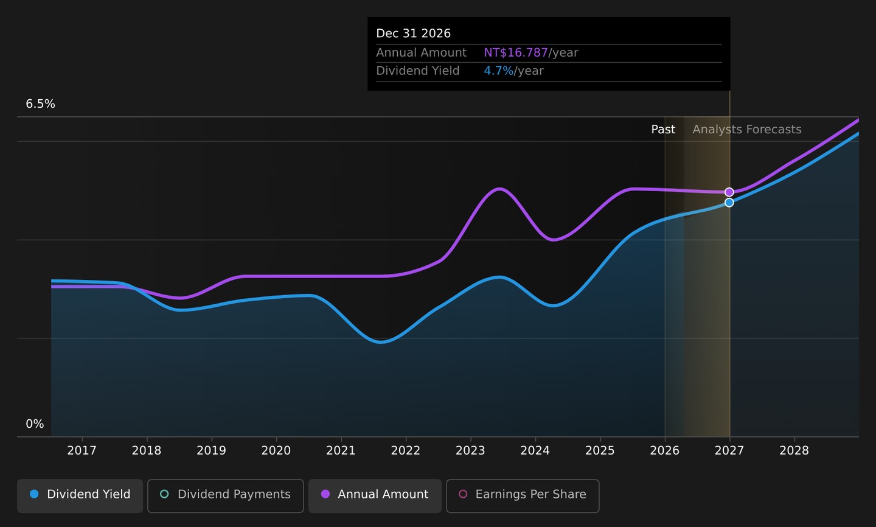This screenshot has width=876, height=527.
Task: Click the Dec 31 2026 tooltip date
Action: [414, 33]
